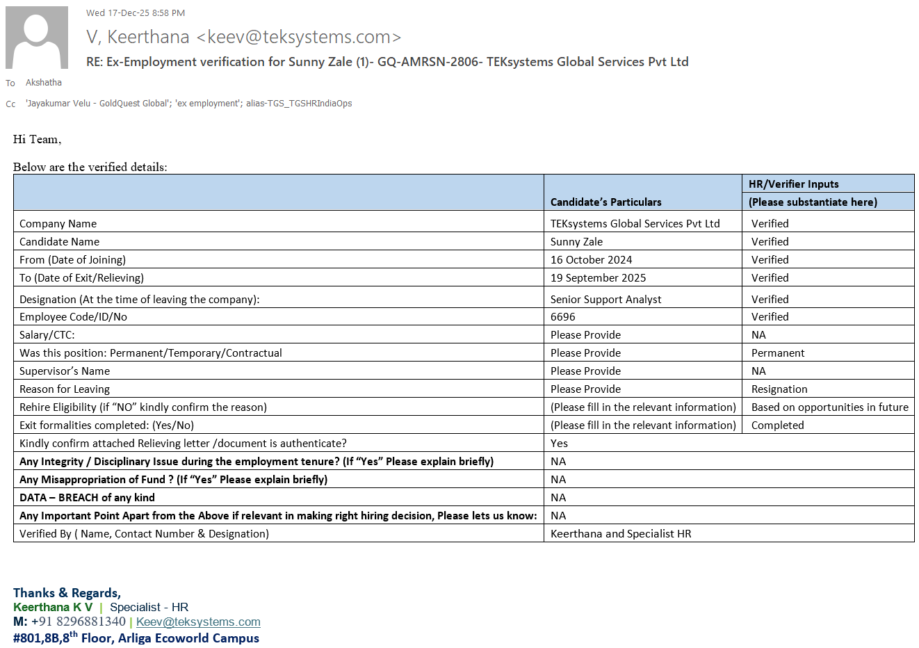This screenshot has width=919, height=648.
Task: Click the phone number in the signature
Action: click(79, 622)
